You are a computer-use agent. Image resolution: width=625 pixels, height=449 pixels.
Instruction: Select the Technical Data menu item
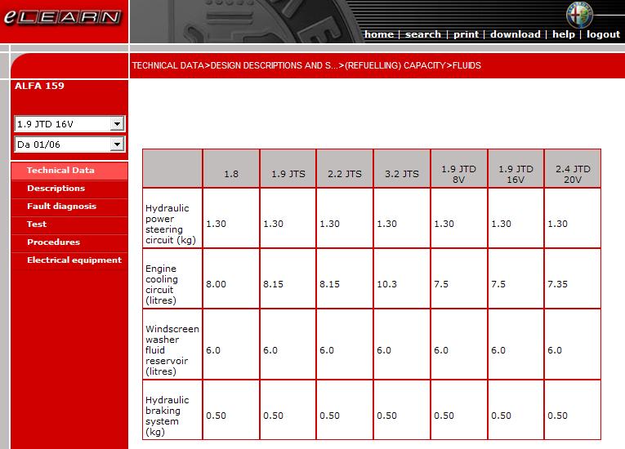(x=69, y=171)
